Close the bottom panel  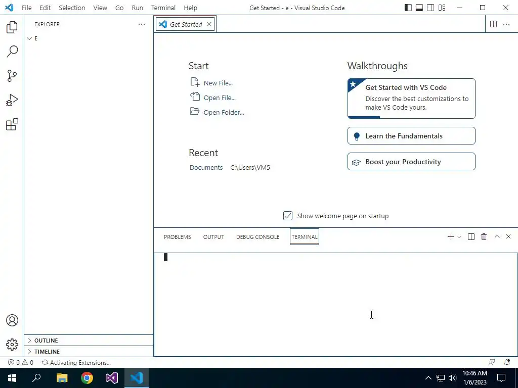(508, 236)
